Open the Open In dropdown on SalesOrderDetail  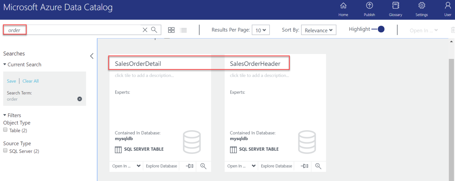point(126,166)
